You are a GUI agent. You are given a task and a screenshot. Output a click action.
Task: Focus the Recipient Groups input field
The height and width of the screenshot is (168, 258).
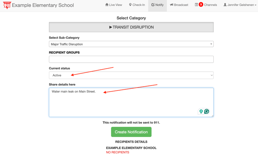(131, 59)
